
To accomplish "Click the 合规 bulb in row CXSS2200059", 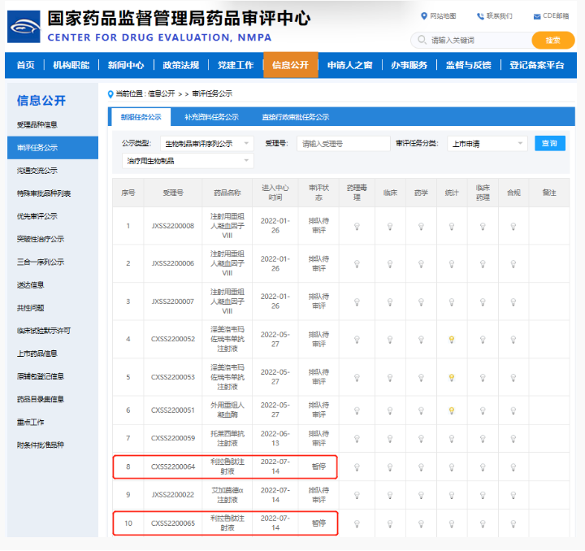I will coord(513,439).
